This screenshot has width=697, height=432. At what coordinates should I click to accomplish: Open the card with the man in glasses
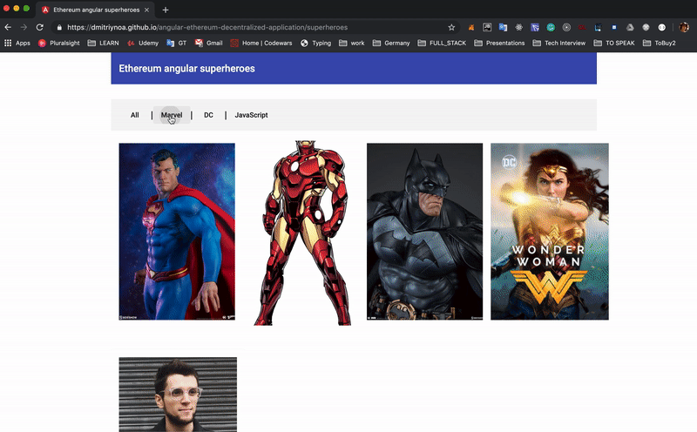(178, 395)
